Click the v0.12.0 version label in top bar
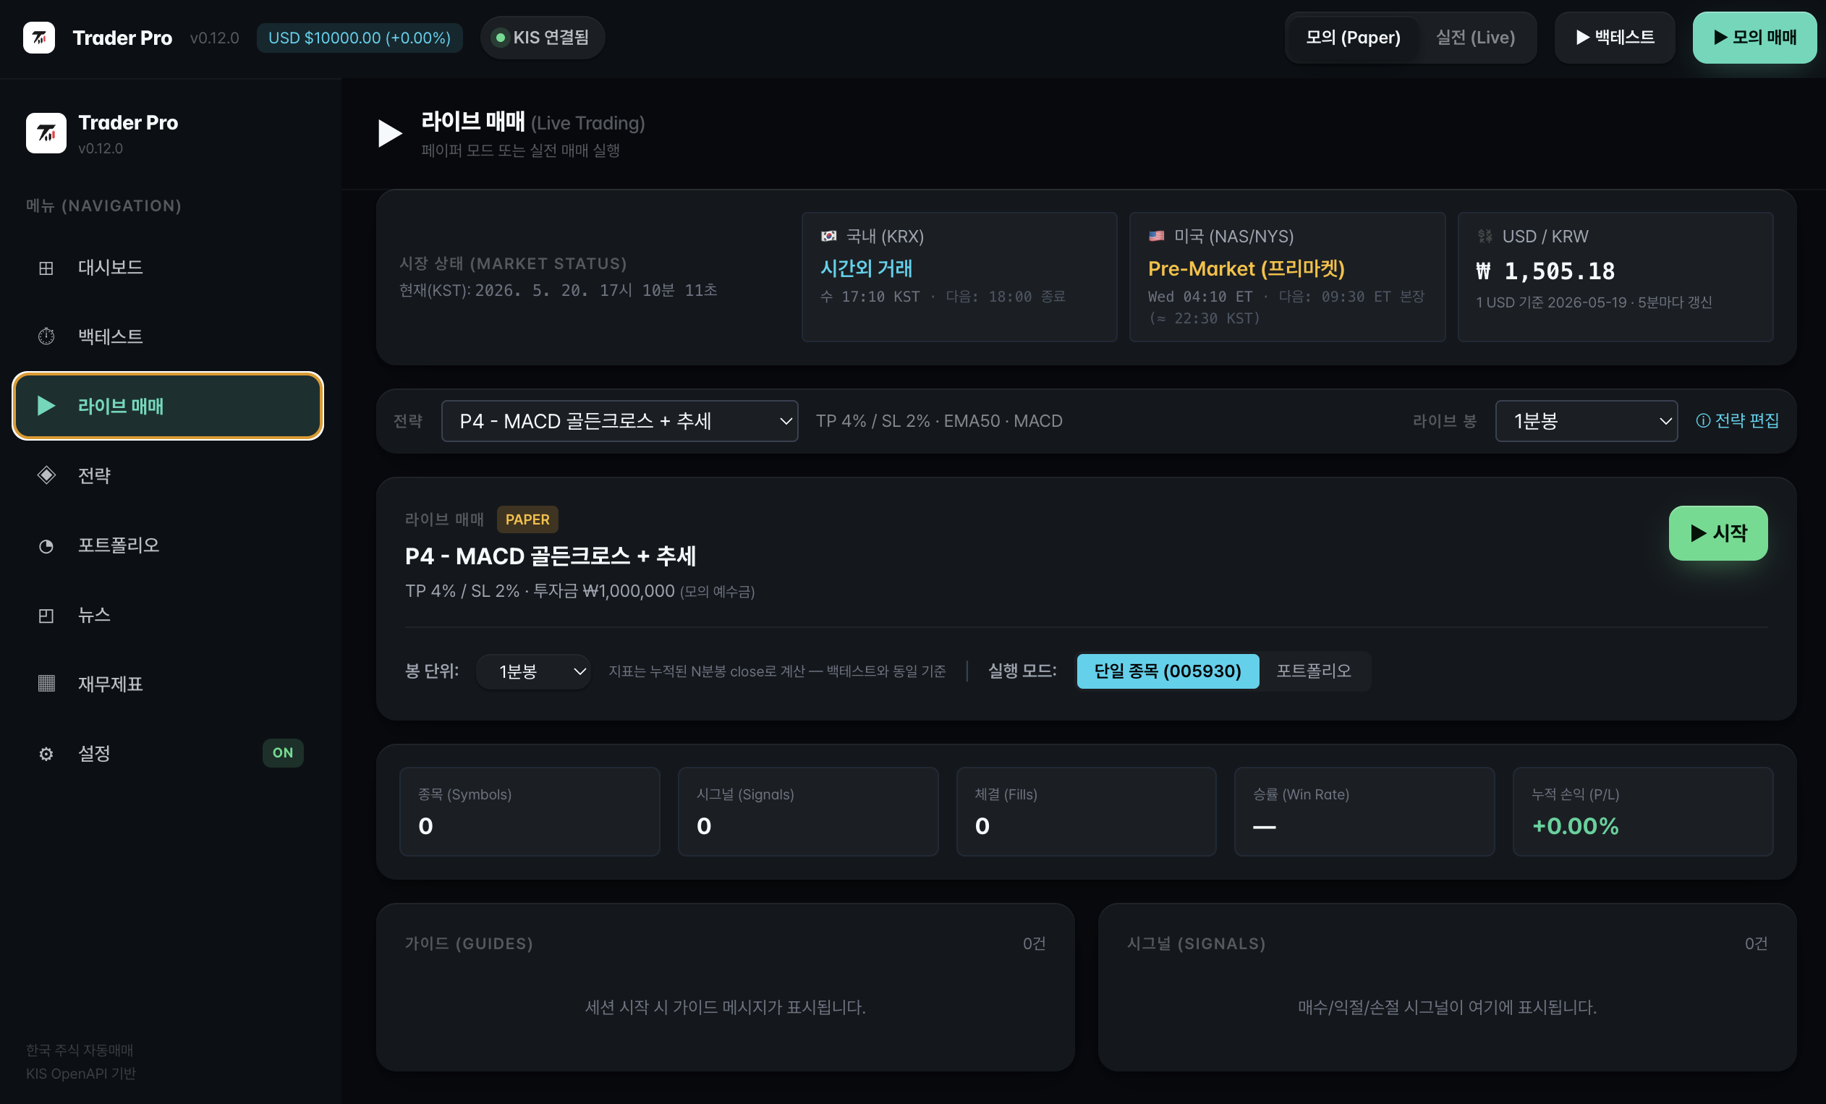 pos(214,38)
